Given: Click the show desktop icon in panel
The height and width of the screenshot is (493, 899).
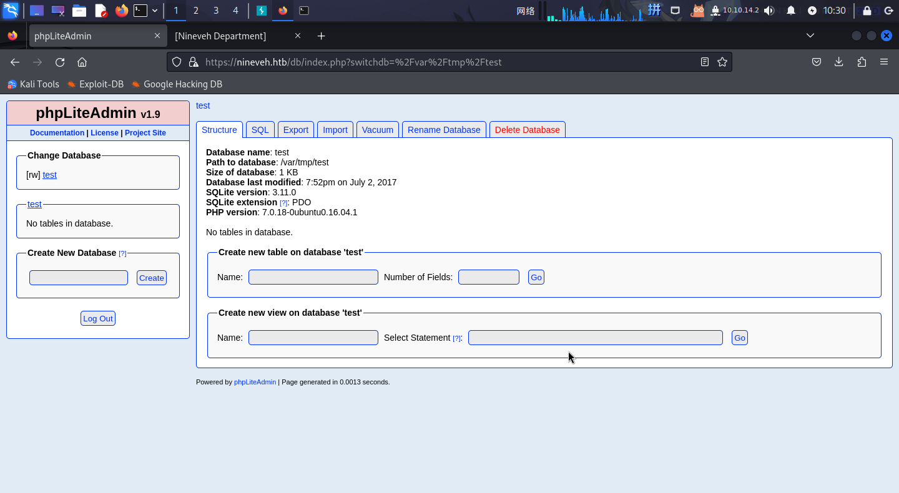Looking at the screenshot, I should pyautogui.click(x=37, y=11).
